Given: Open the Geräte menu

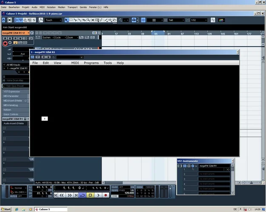Looking at the screenshot, I should tap(83, 7).
